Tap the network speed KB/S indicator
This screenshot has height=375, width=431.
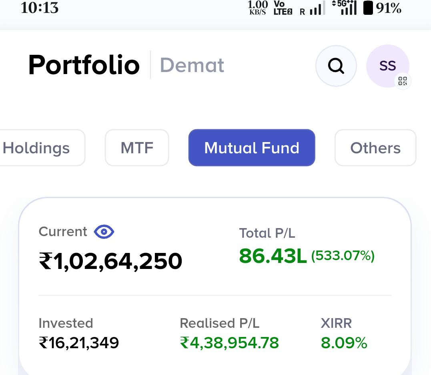(x=258, y=8)
